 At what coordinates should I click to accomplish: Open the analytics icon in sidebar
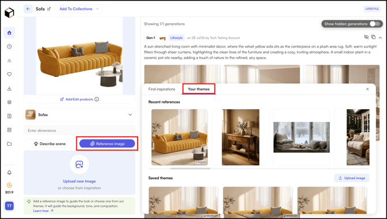click(9, 61)
